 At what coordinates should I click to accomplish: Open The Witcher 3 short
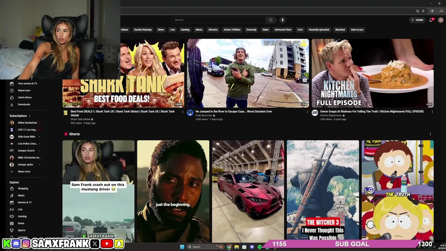[x=323, y=191]
